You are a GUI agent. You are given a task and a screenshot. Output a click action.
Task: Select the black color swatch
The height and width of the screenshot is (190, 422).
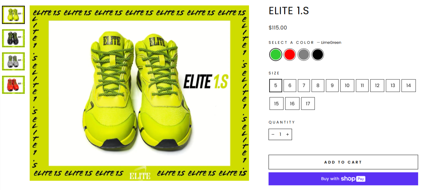coord(317,55)
